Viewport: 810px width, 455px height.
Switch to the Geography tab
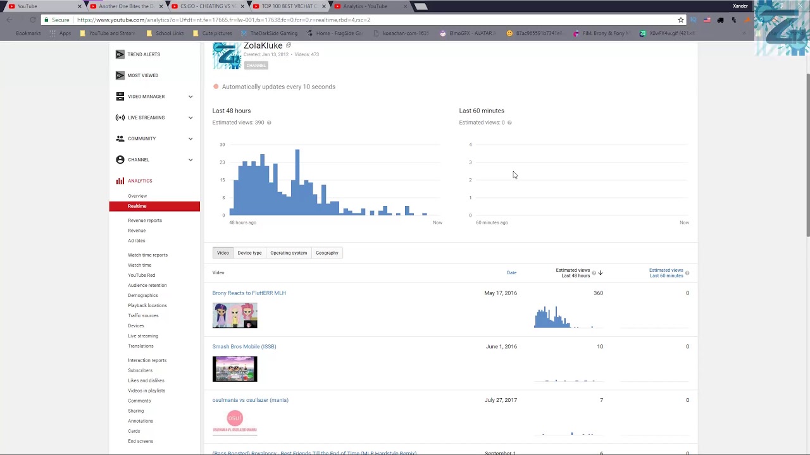coord(327,253)
